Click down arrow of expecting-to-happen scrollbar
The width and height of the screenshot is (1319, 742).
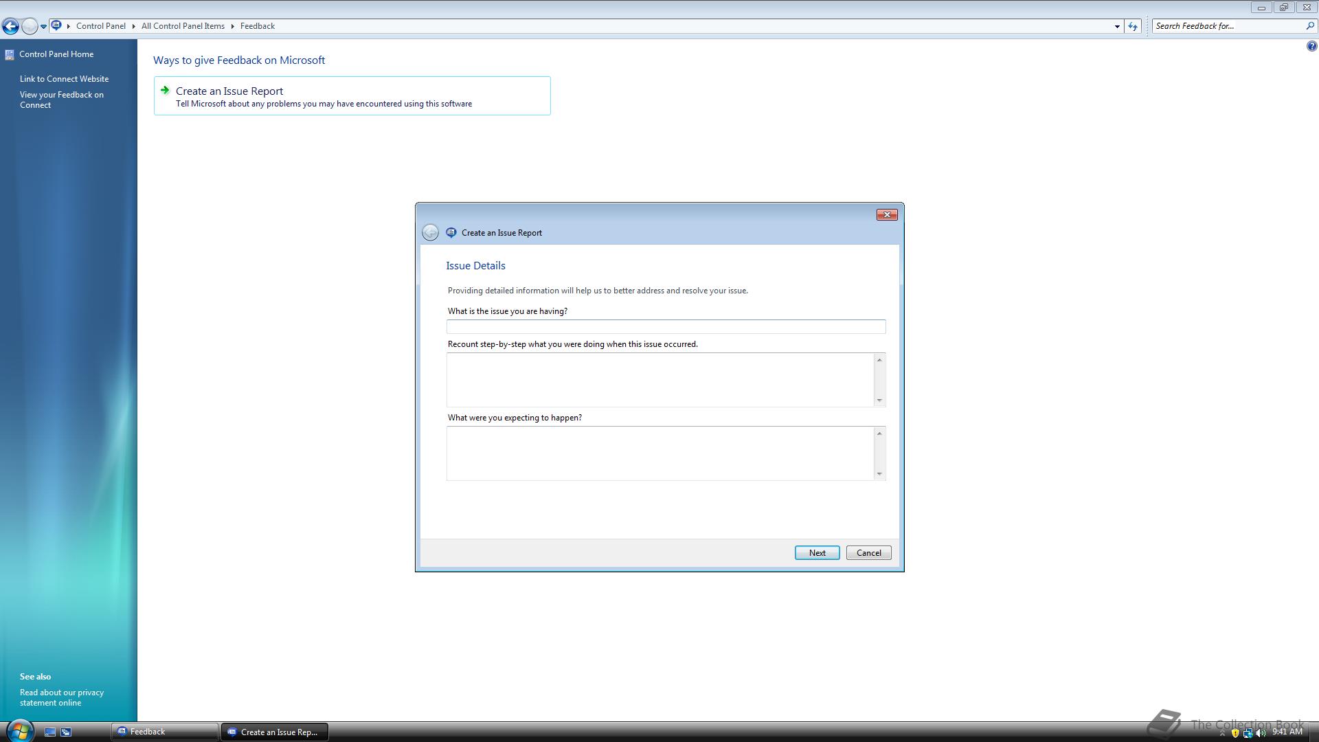(879, 474)
